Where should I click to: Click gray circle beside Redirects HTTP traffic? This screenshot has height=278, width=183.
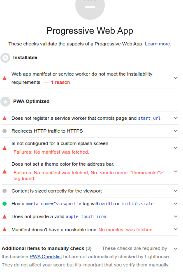(5, 131)
